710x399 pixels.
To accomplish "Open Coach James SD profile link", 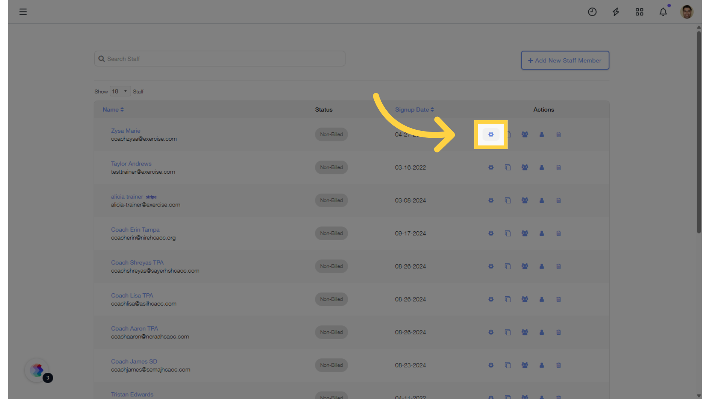I will (134, 361).
